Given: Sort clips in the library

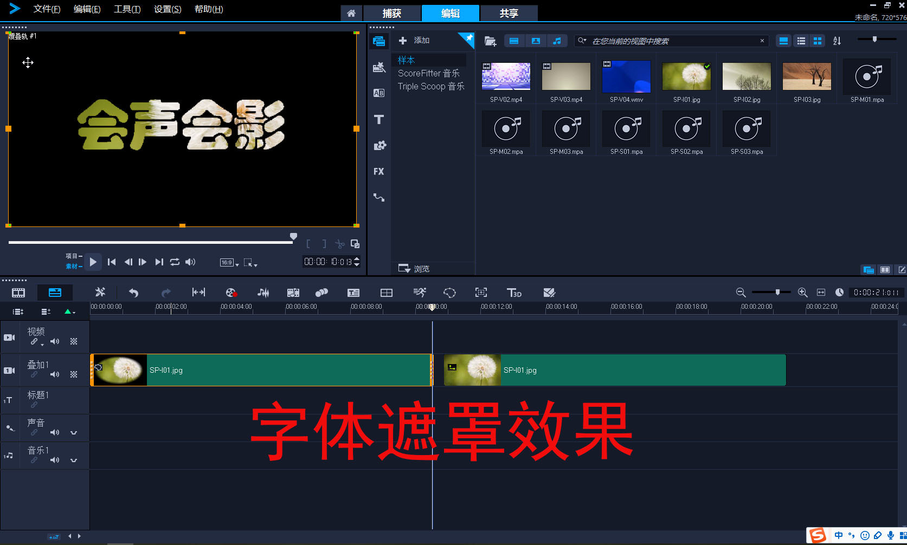Looking at the screenshot, I should point(837,41).
